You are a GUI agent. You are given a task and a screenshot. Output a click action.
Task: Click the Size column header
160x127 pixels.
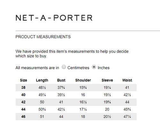click(23, 80)
